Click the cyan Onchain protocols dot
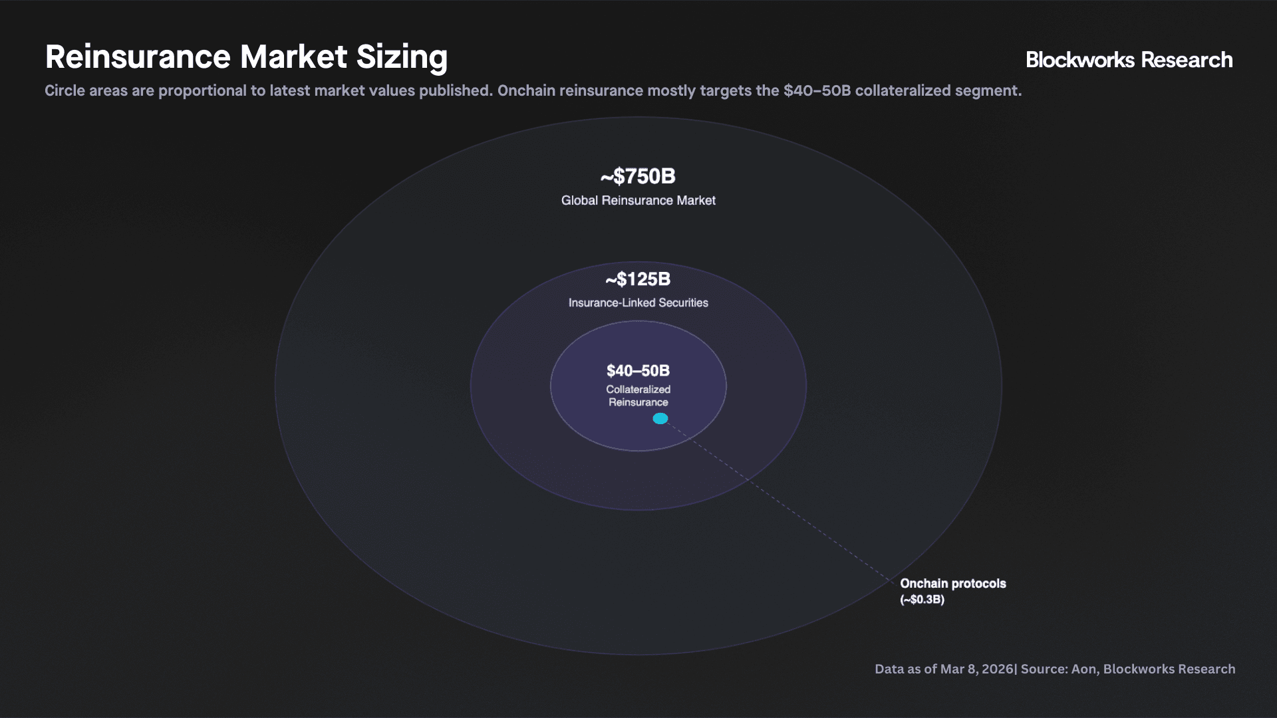Screen dimensions: 1277x718 [660, 418]
